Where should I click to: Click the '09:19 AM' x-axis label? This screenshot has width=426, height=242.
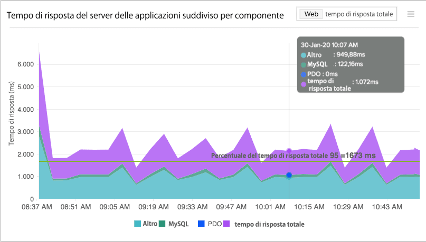[x=154, y=207]
